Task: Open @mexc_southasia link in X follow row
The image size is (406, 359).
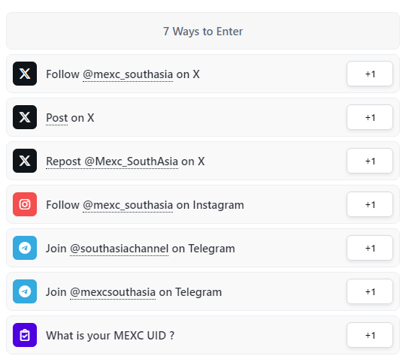Action: tap(128, 74)
